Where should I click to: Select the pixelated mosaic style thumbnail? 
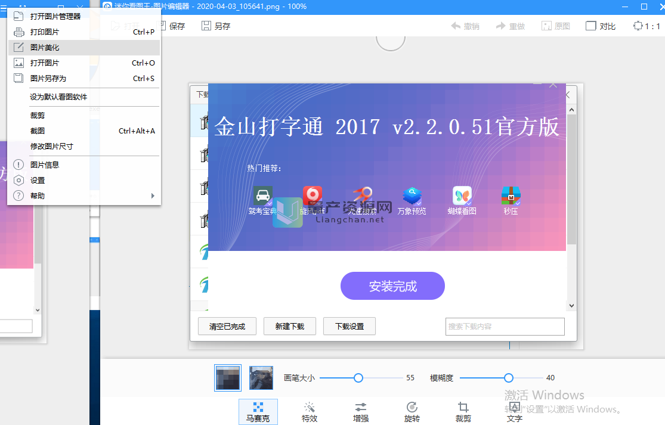[228, 377]
